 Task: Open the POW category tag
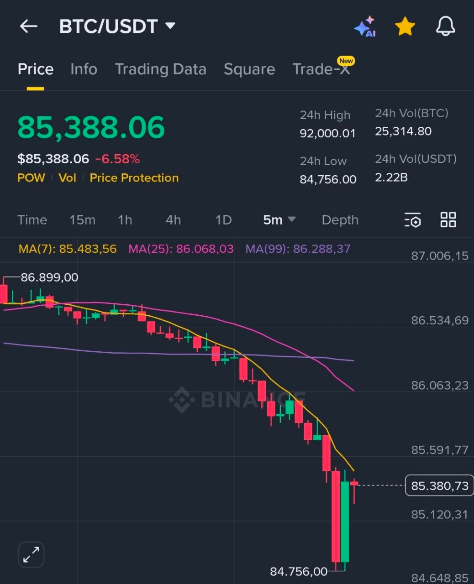tap(31, 178)
